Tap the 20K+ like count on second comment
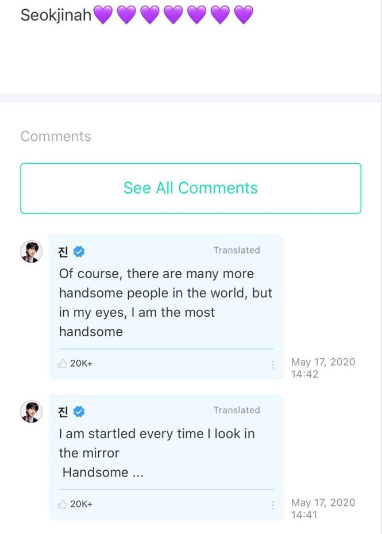382x534 pixels. (x=81, y=504)
